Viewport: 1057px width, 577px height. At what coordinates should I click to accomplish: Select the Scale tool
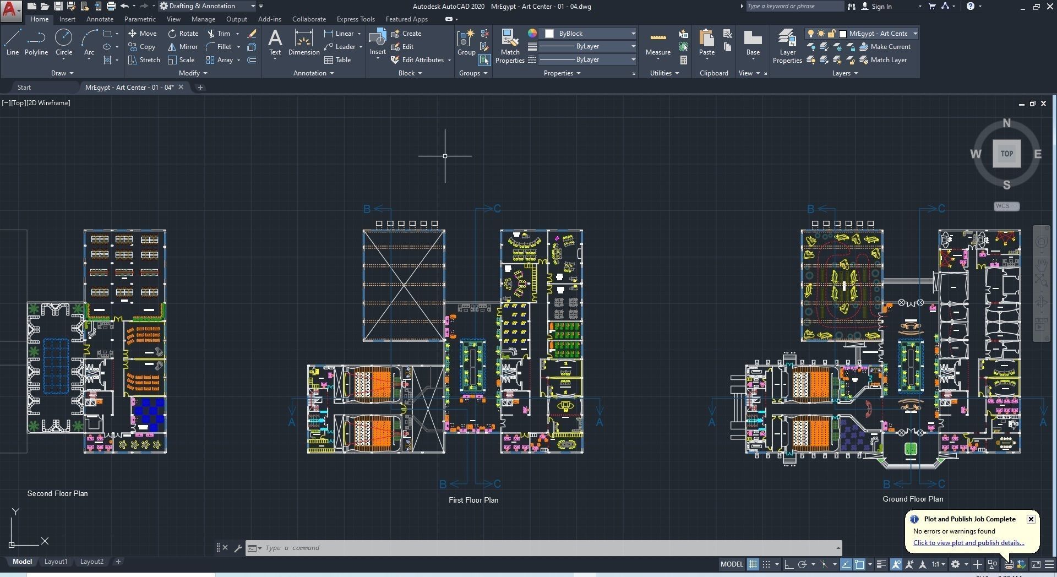click(x=181, y=60)
